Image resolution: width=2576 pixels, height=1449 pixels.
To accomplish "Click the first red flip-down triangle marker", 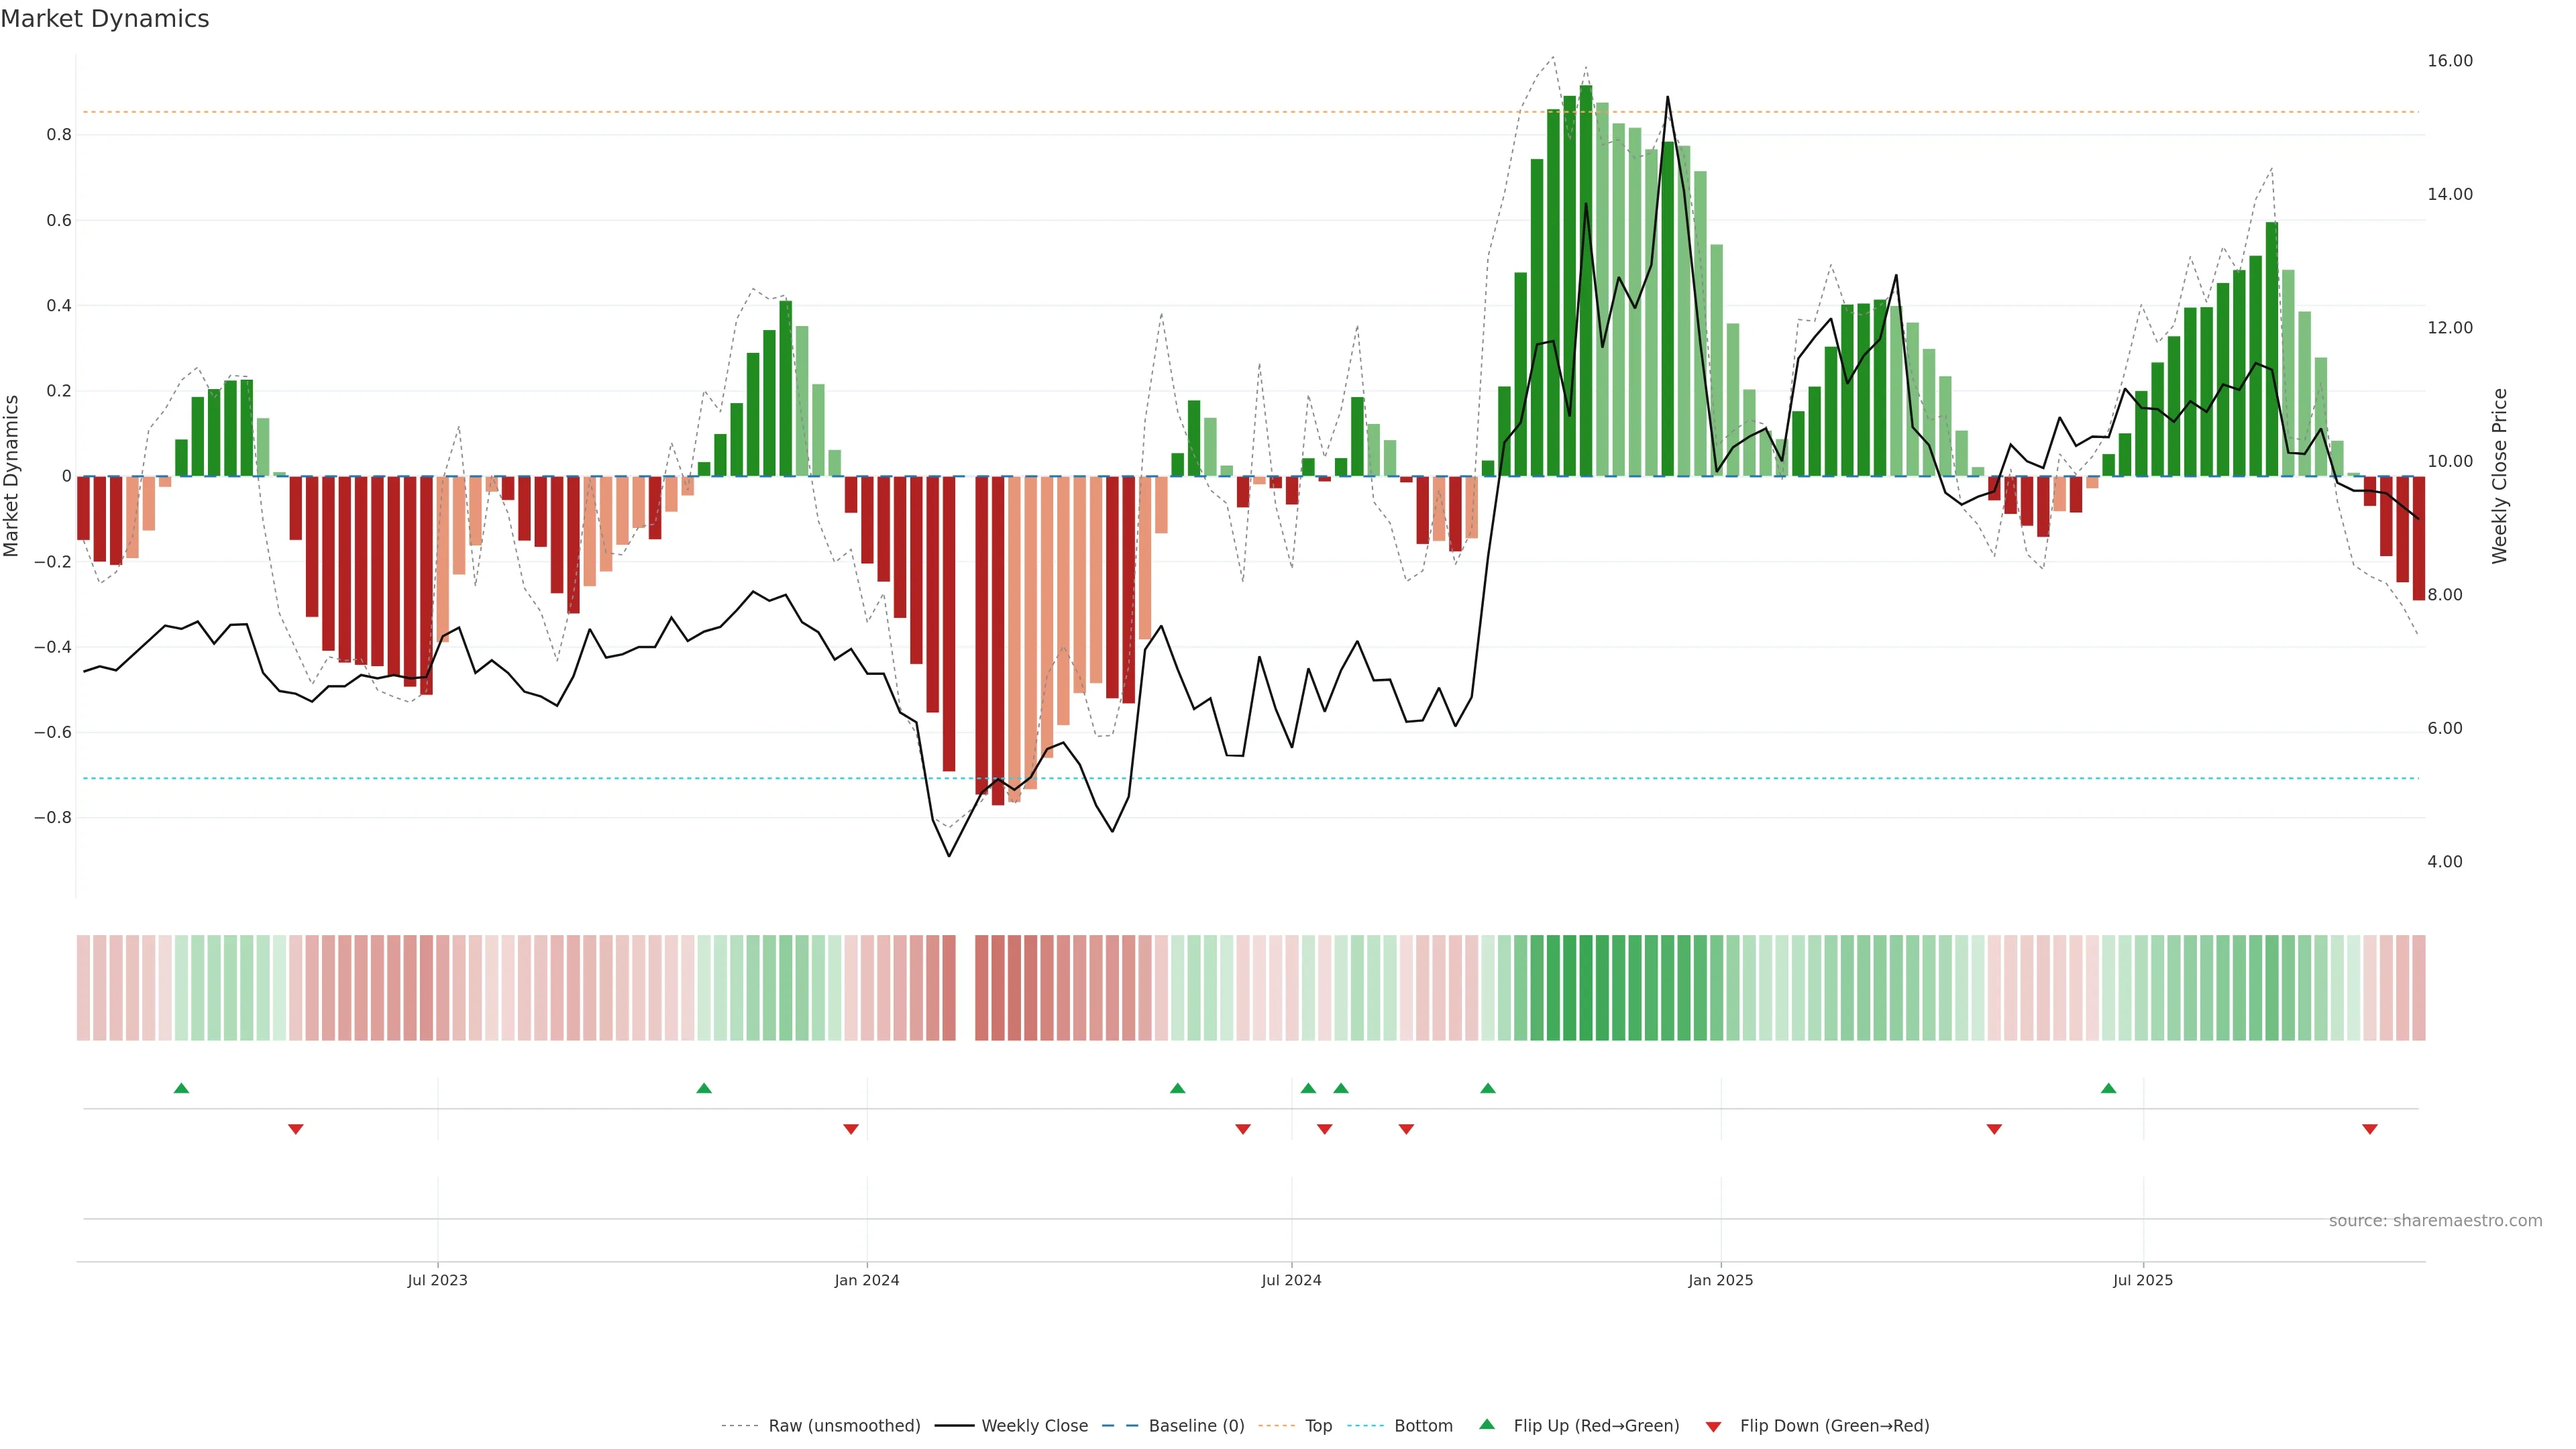I will coord(295,1129).
